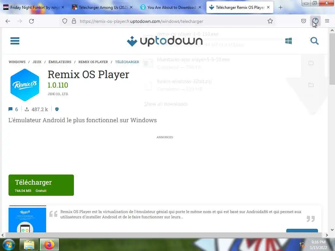The height and width of the screenshot is (251, 335).
Task: Click the Uptodown logo
Action: pos(165,41)
